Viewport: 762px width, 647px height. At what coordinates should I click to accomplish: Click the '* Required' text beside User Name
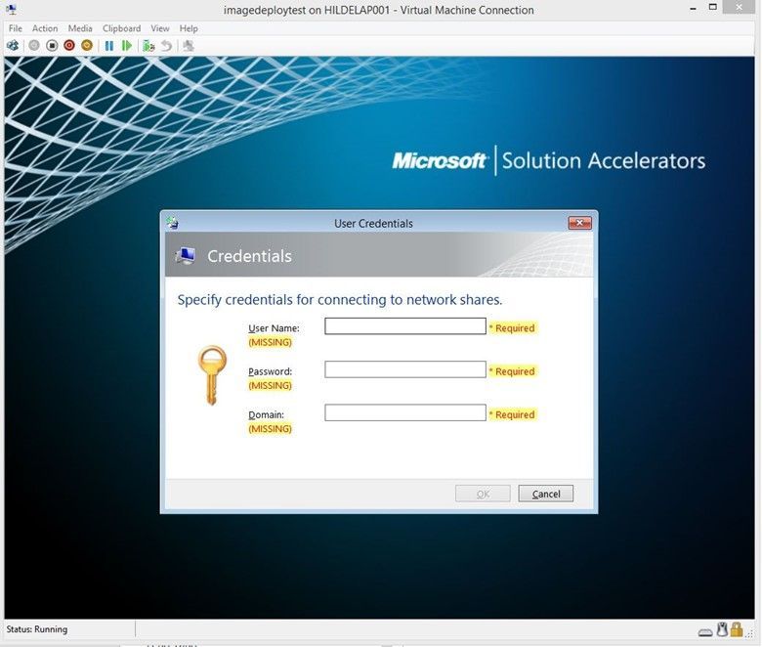(x=512, y=328)
